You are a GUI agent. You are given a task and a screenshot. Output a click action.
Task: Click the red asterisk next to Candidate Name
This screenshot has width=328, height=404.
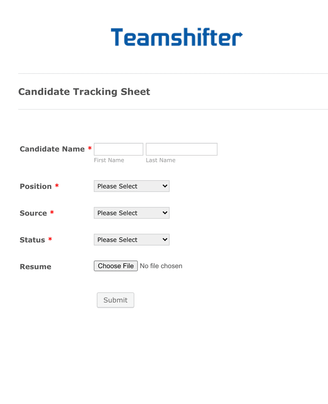pos(90,149)
